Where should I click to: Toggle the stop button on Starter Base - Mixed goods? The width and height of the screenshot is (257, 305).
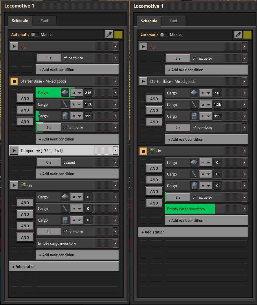(x=14, y=81)
